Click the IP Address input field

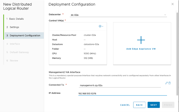[x=122, y=93]
